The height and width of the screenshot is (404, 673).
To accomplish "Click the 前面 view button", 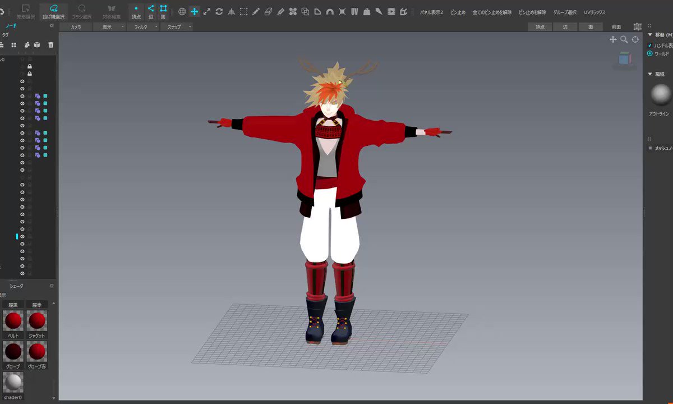I will tap(616, 26).
